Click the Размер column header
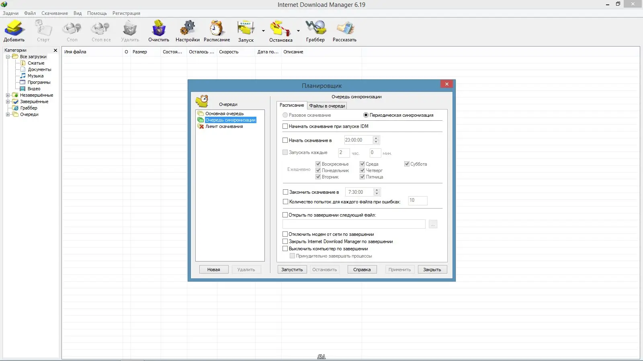Viewport: 643px width, 361px height. coord(145,52)
